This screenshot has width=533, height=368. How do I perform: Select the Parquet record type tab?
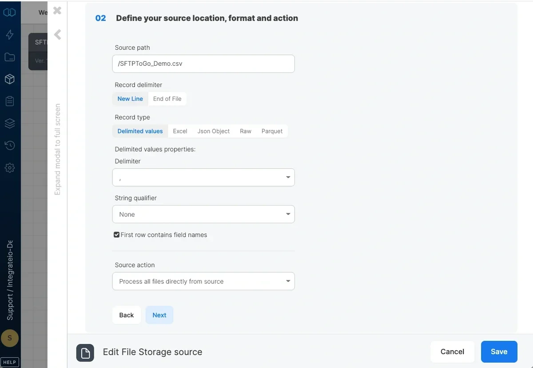pyautogui.click(x=272, y=131)
